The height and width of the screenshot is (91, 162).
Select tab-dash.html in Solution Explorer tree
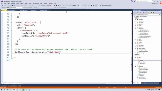[143, 73]
